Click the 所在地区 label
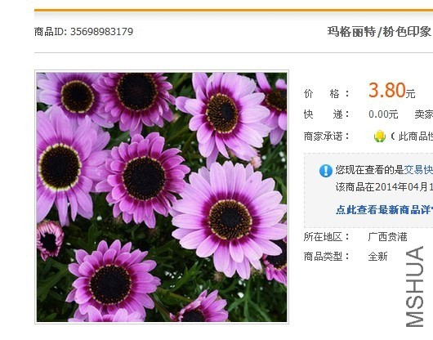433x340 pixels. [327, 237]
